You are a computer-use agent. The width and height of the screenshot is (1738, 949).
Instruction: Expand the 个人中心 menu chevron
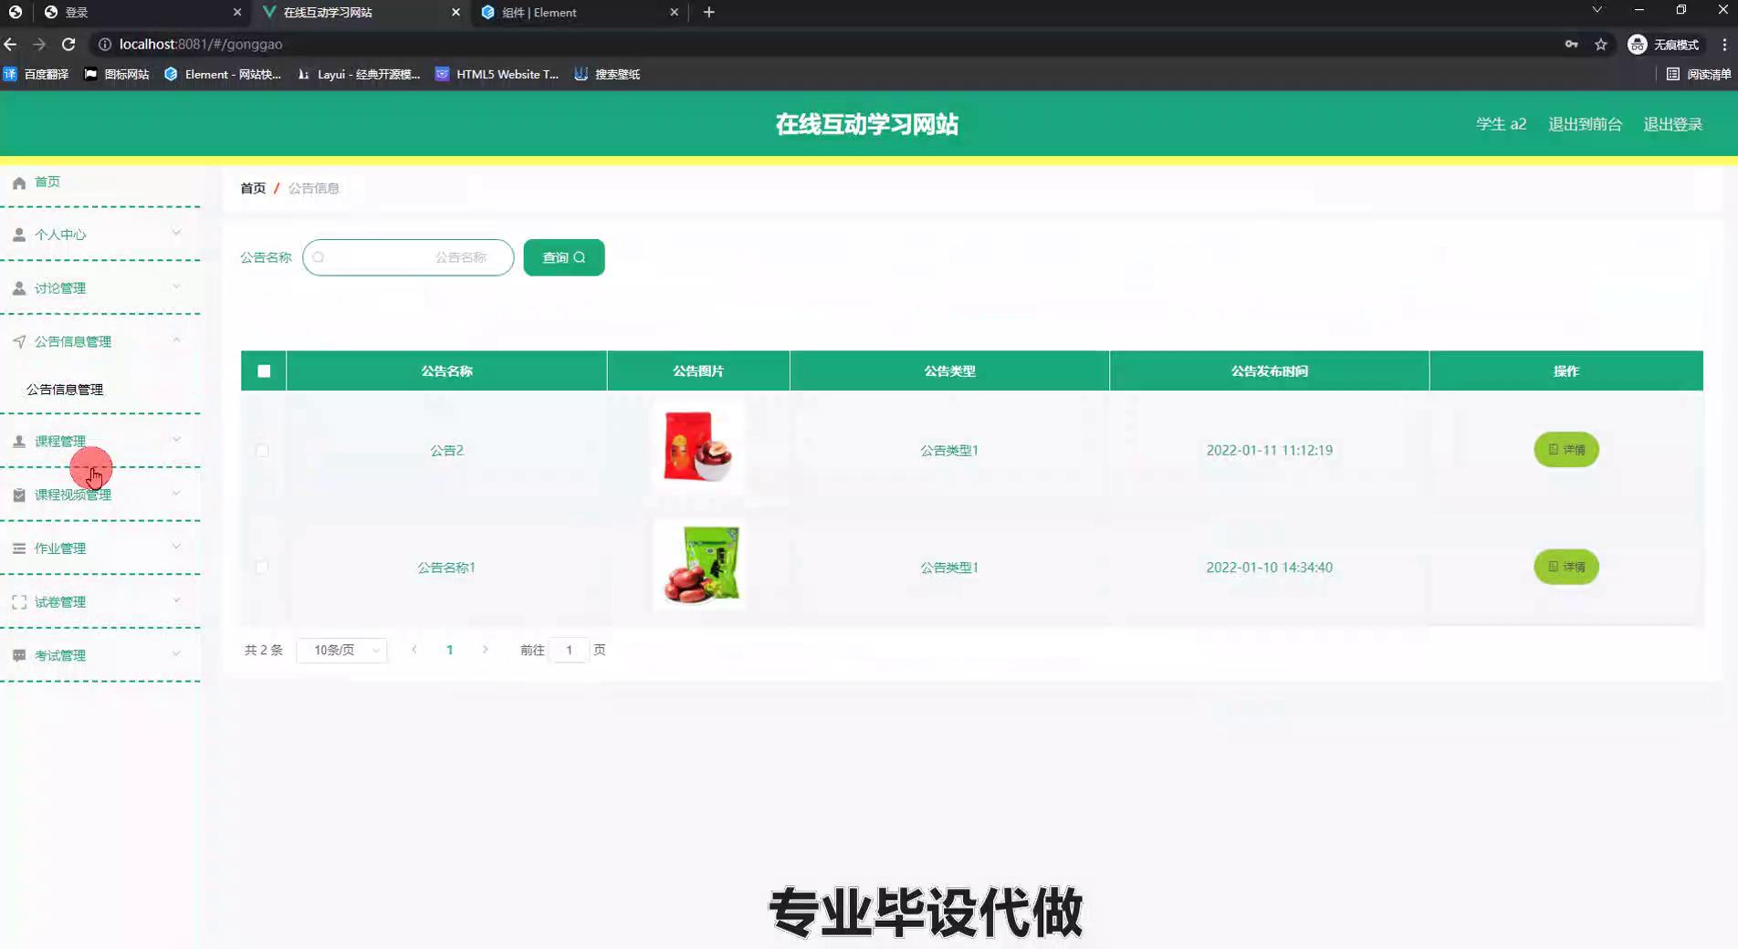pyautogui.click(x=176, y=234)
